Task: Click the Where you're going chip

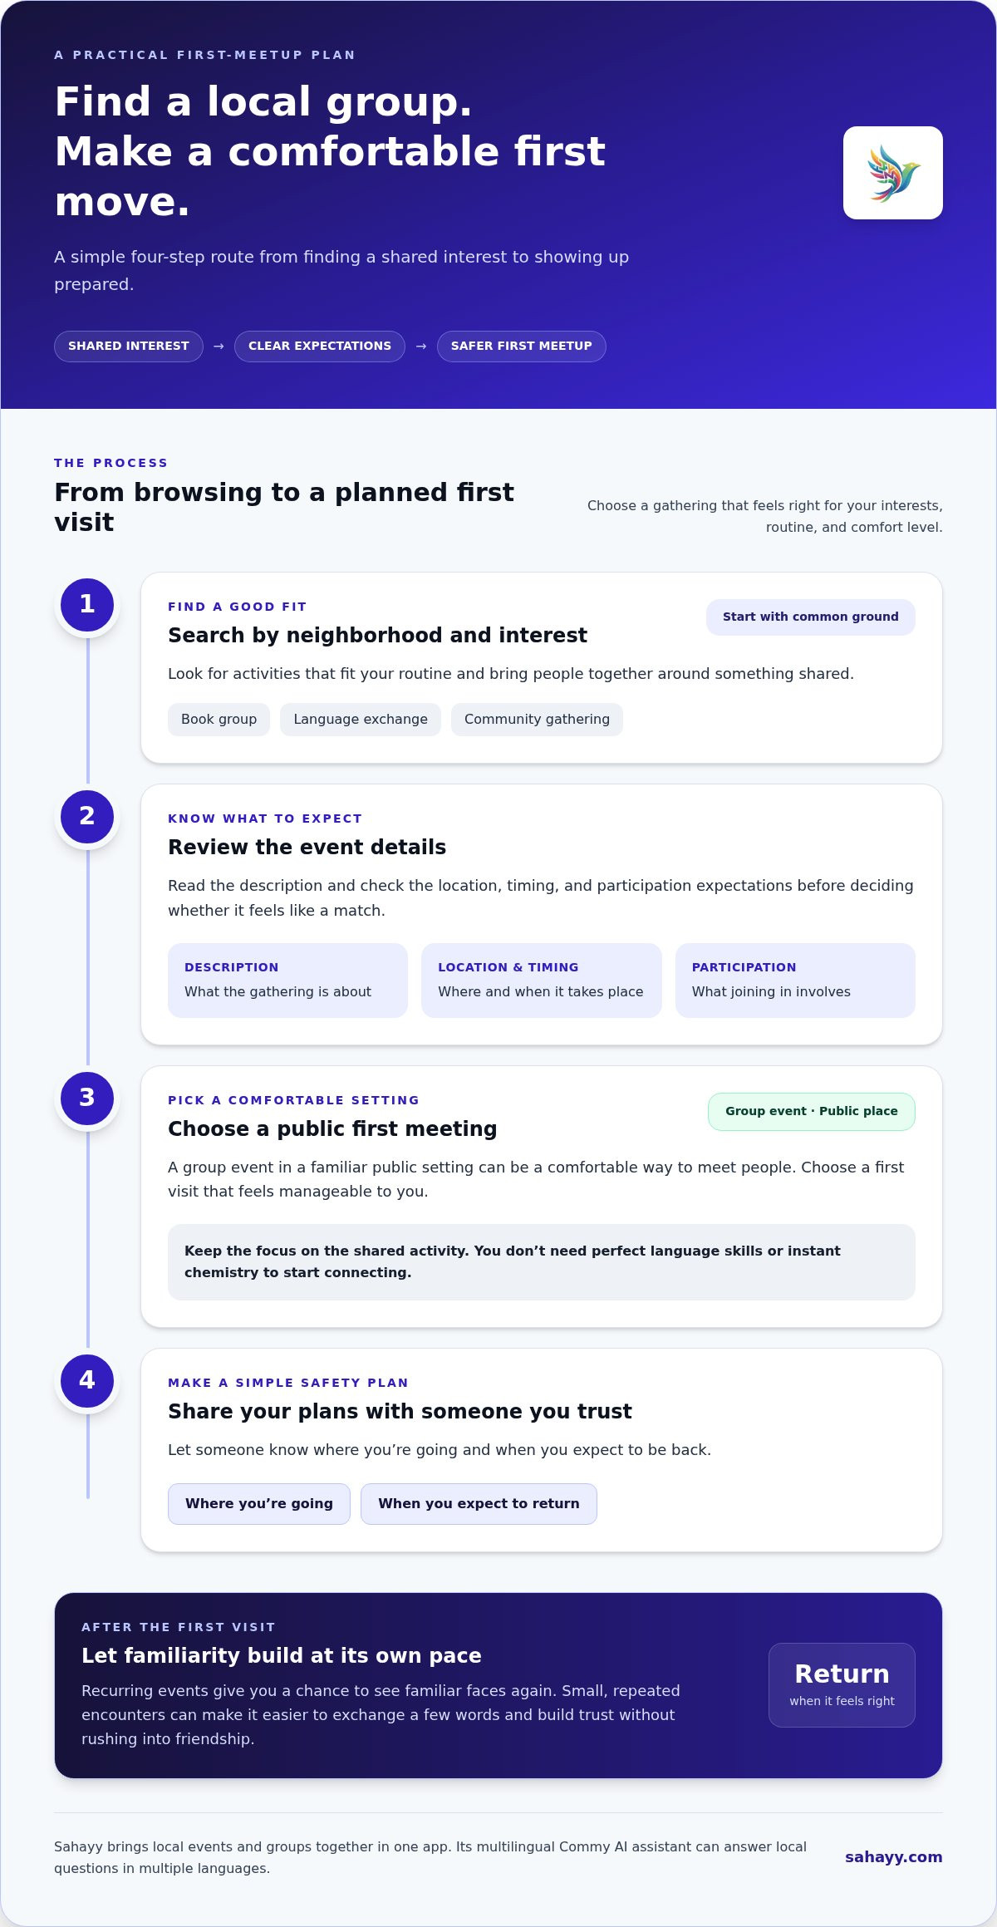Action: 259,1504
